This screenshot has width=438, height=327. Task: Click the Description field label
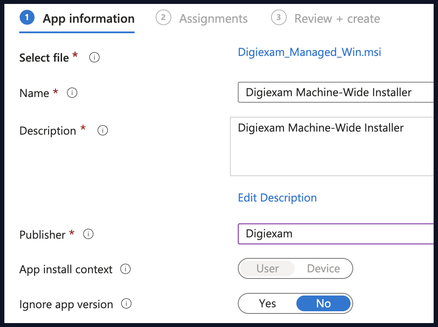[x=48, y=131]
